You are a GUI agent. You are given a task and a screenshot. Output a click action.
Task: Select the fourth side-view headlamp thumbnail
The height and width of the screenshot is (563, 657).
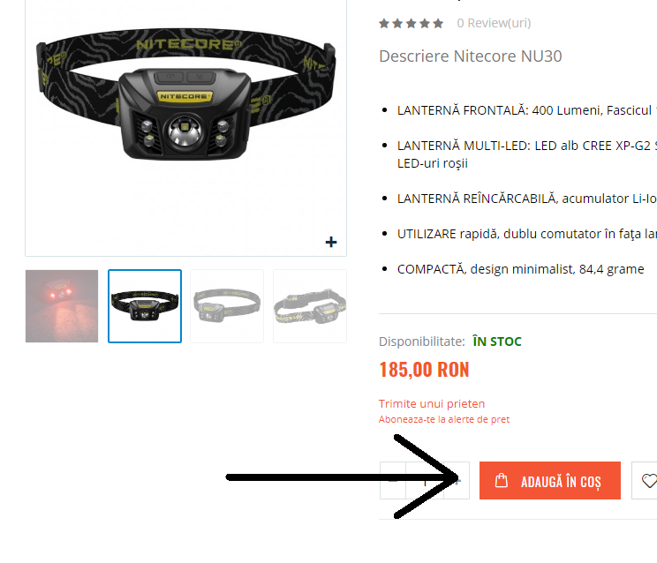[310, 306]
